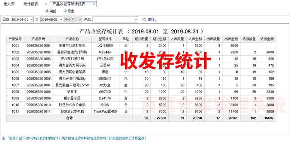
Task: Click the 刷新 refresh button label
Action: [53, 11]
